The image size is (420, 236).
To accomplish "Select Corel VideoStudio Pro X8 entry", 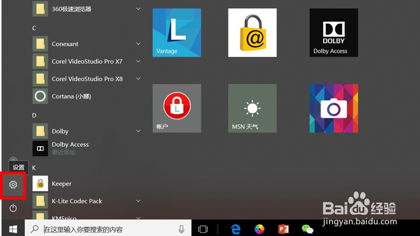I will coord(87,79).
